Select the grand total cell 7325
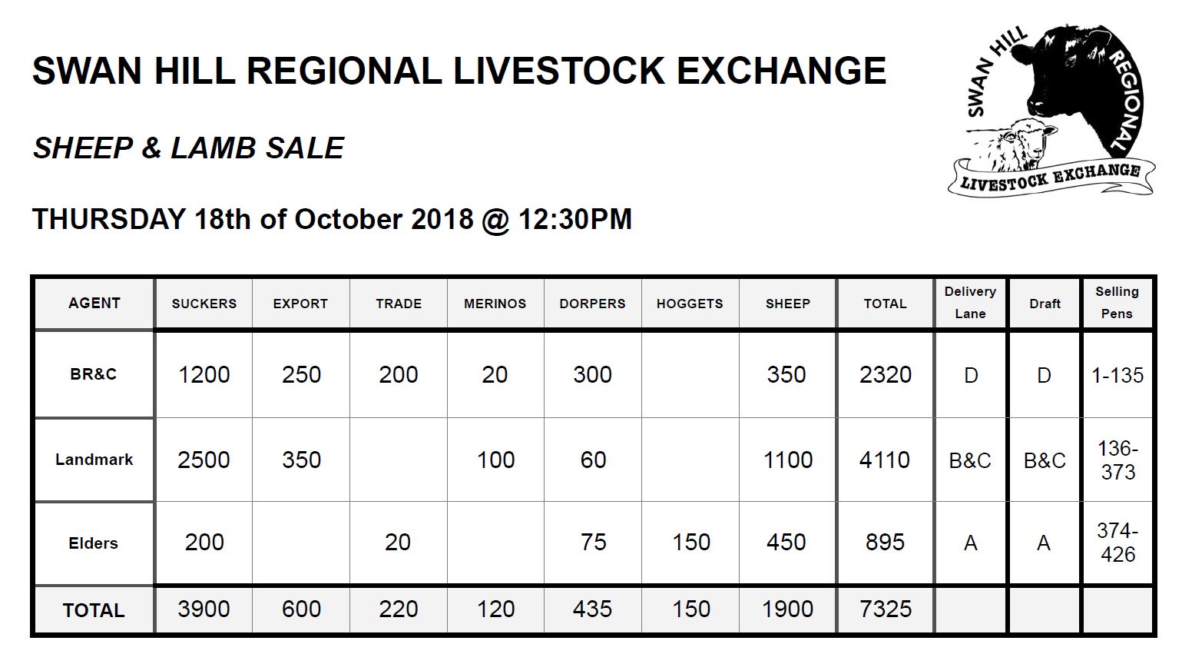 click(886, 609)
